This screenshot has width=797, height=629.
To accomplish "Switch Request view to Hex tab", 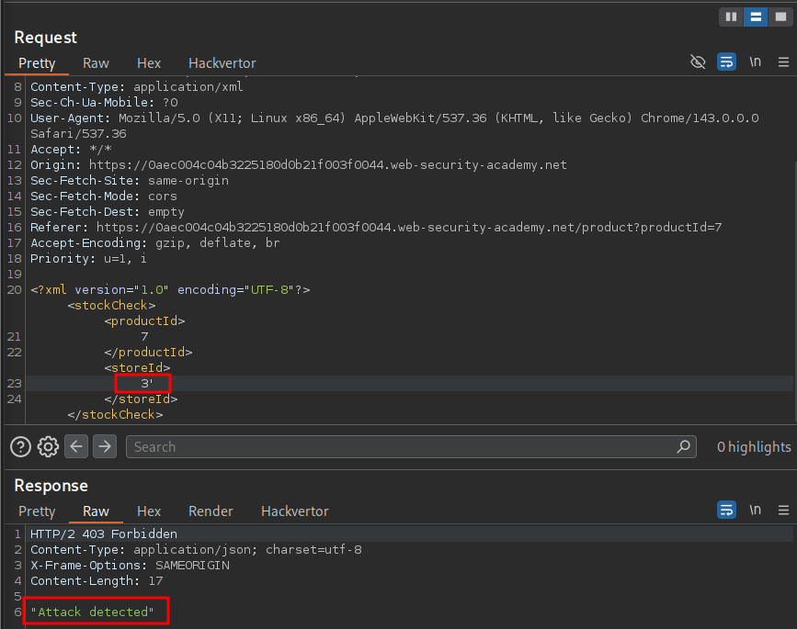I will click(x=149, y=63).
